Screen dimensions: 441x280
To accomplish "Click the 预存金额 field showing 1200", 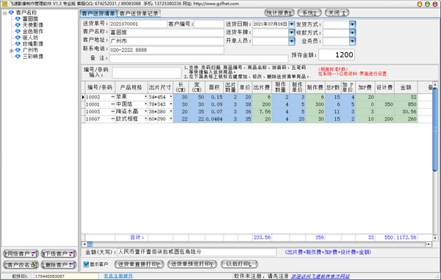I will 337,55.
